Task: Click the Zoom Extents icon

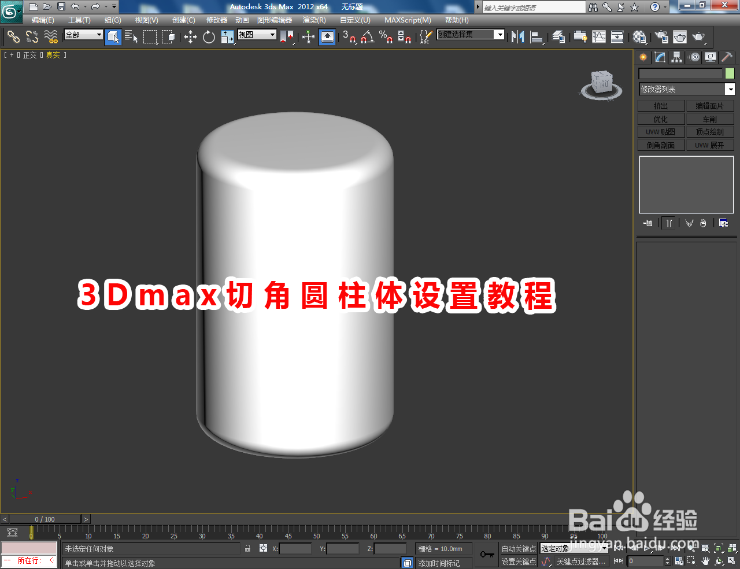Action: pyautogui.click(x=718, y=548)
